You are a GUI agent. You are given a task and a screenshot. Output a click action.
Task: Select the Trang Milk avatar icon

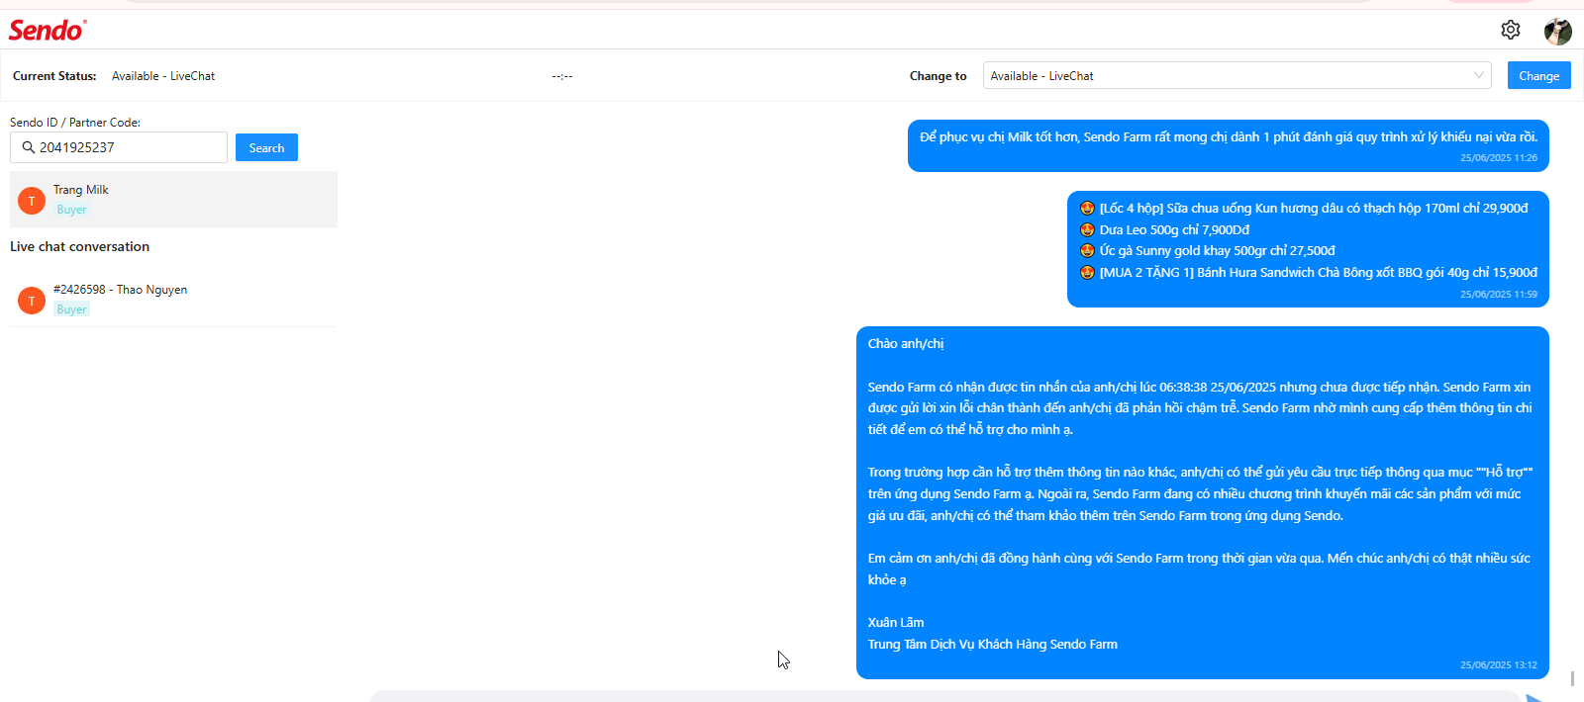point(32,201)
